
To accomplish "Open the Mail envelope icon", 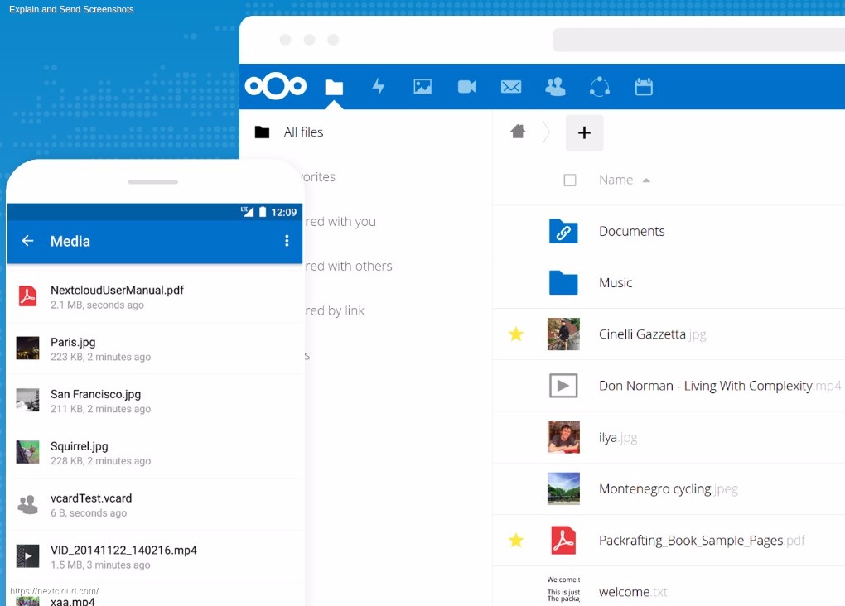I will 511,87.
